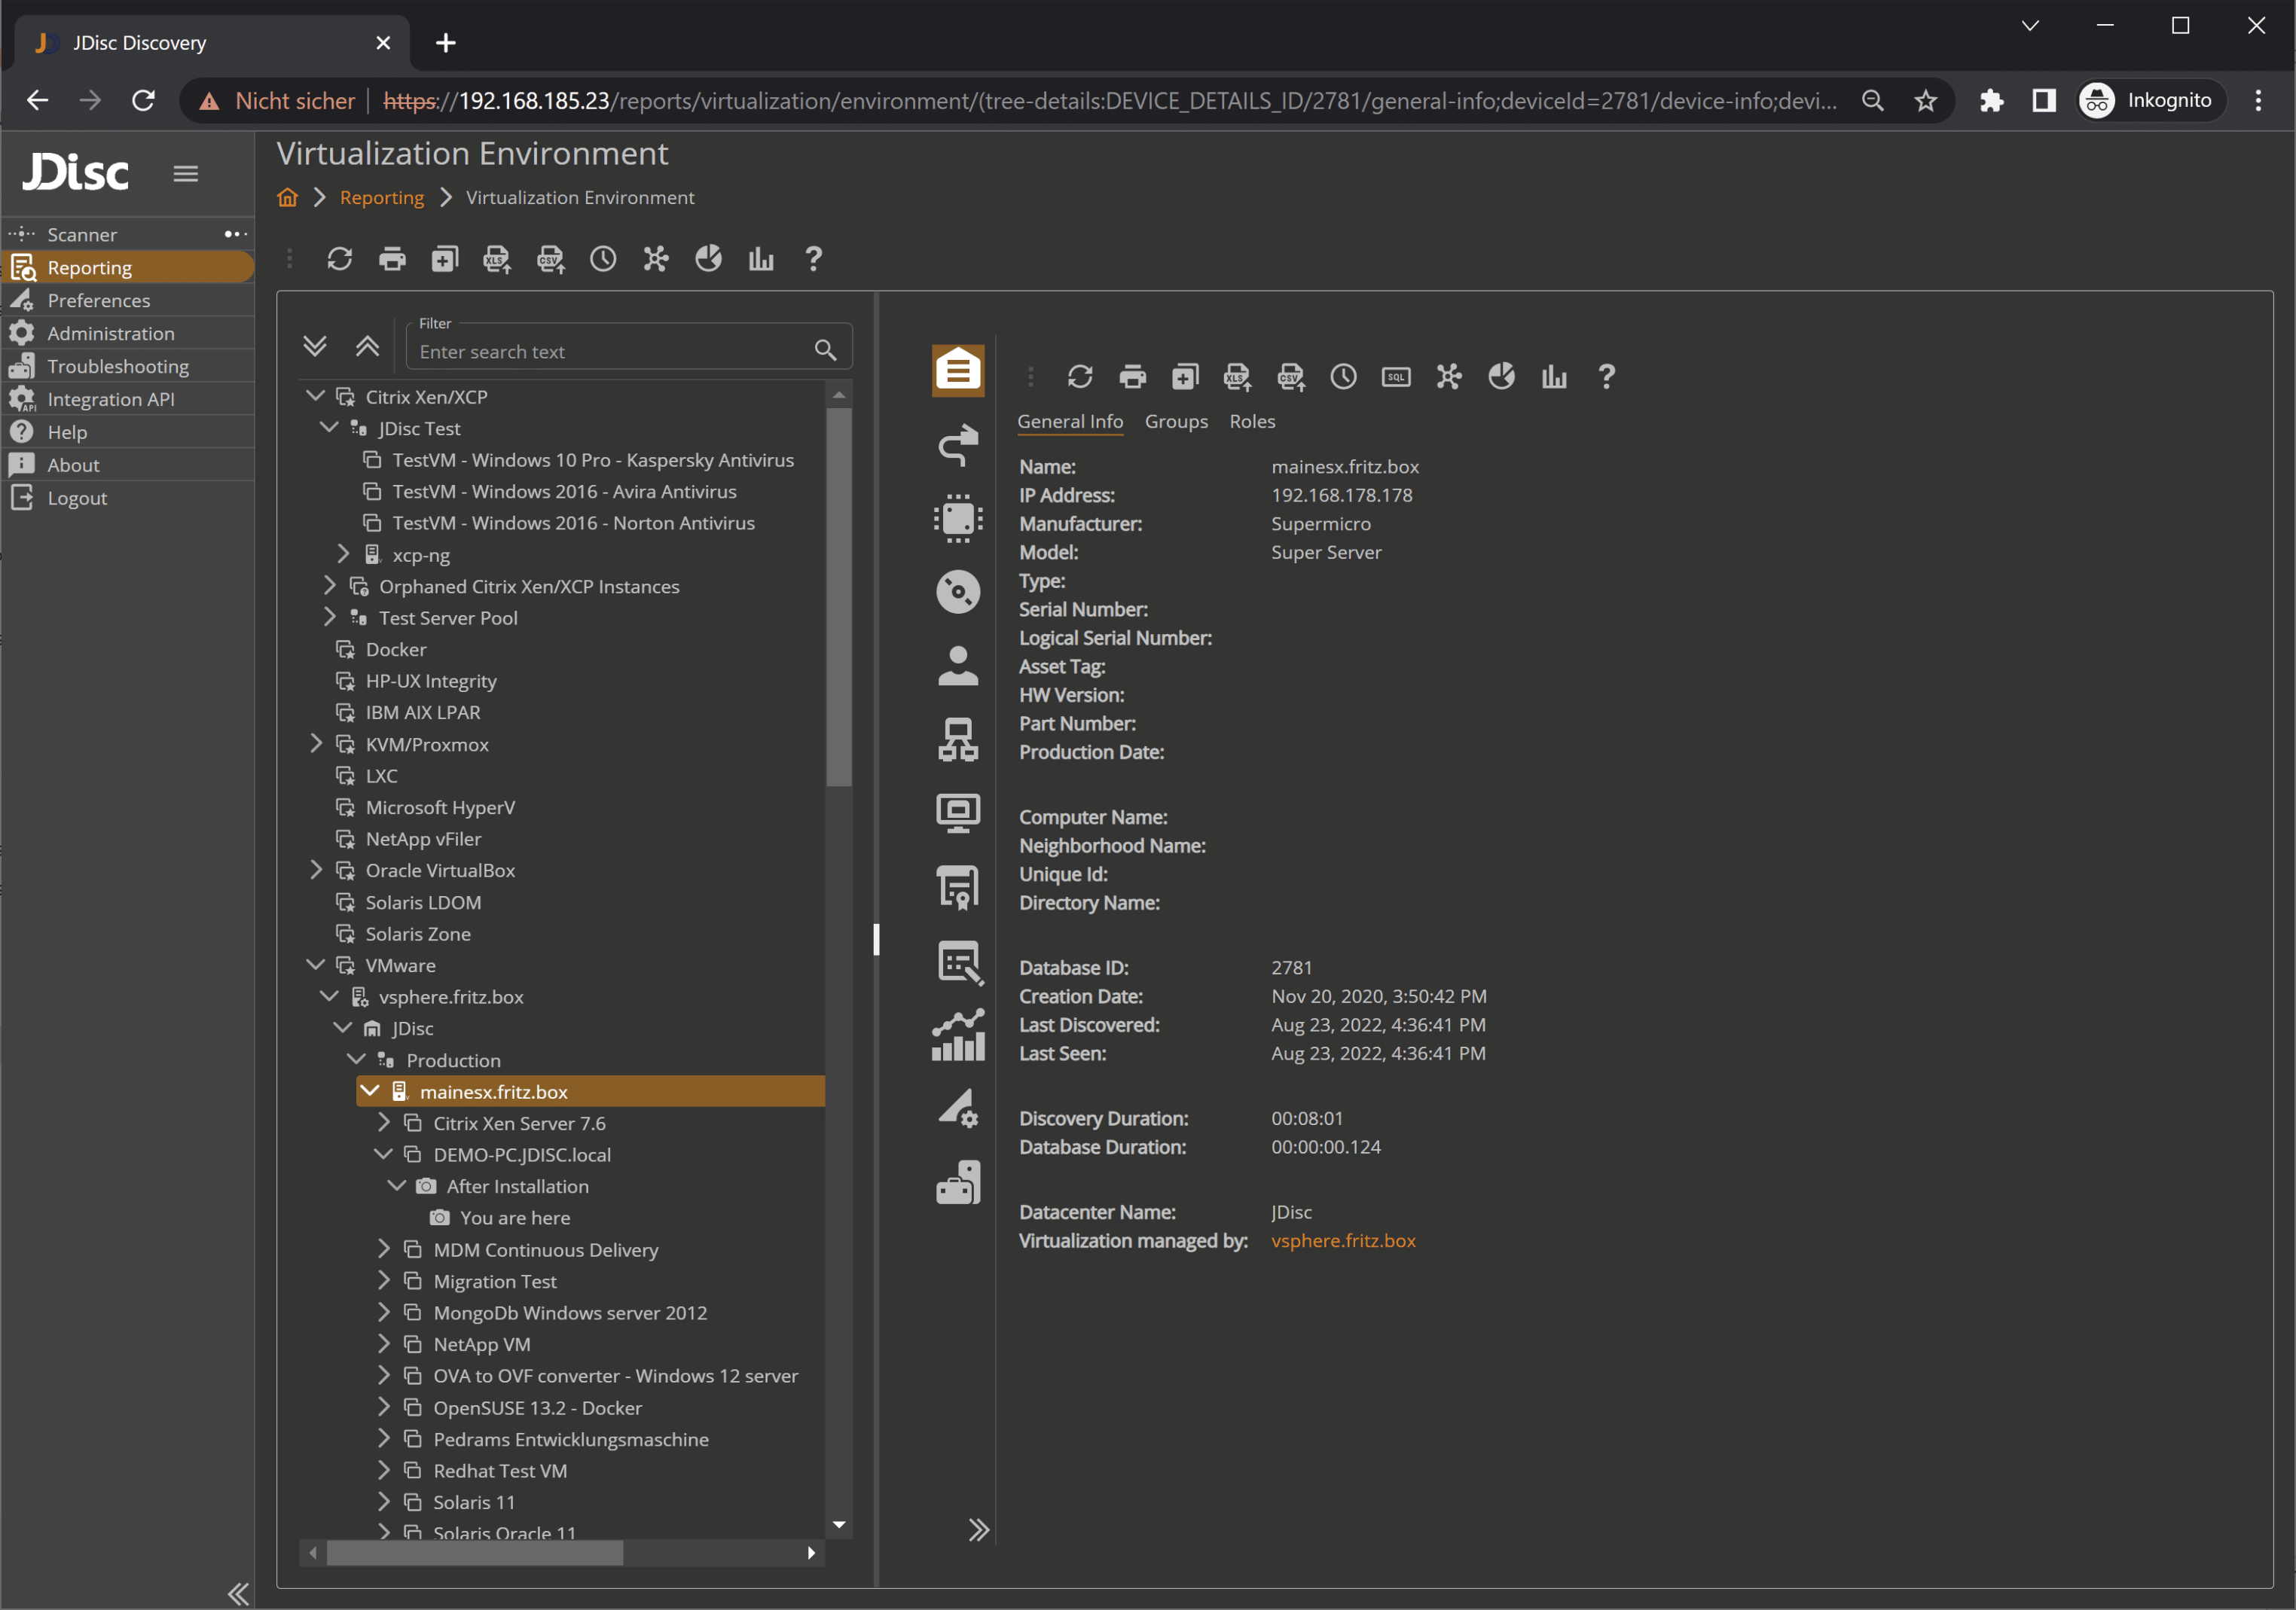Screen dimensions: 2296x1610
Task: Select the chip icon for hardware details
Action: click(x=957, y=519)
